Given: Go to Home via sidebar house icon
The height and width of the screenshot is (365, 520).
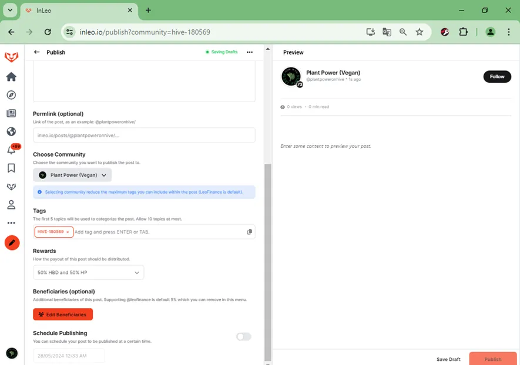Looking at the screenshot, I should tap(11, 77).
